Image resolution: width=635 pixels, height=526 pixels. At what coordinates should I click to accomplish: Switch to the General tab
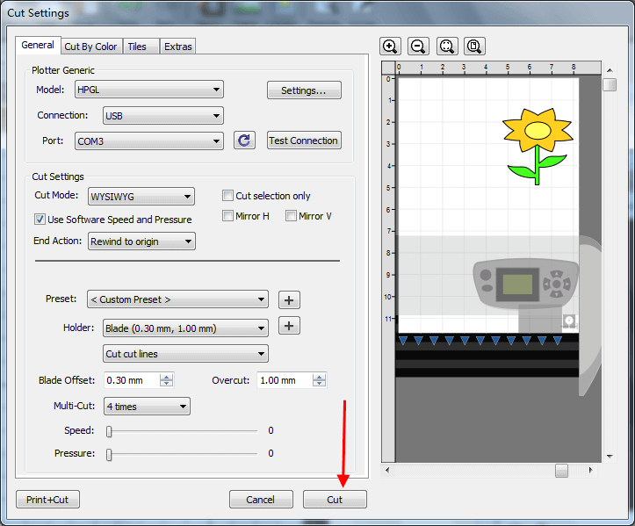click(38, 45)
